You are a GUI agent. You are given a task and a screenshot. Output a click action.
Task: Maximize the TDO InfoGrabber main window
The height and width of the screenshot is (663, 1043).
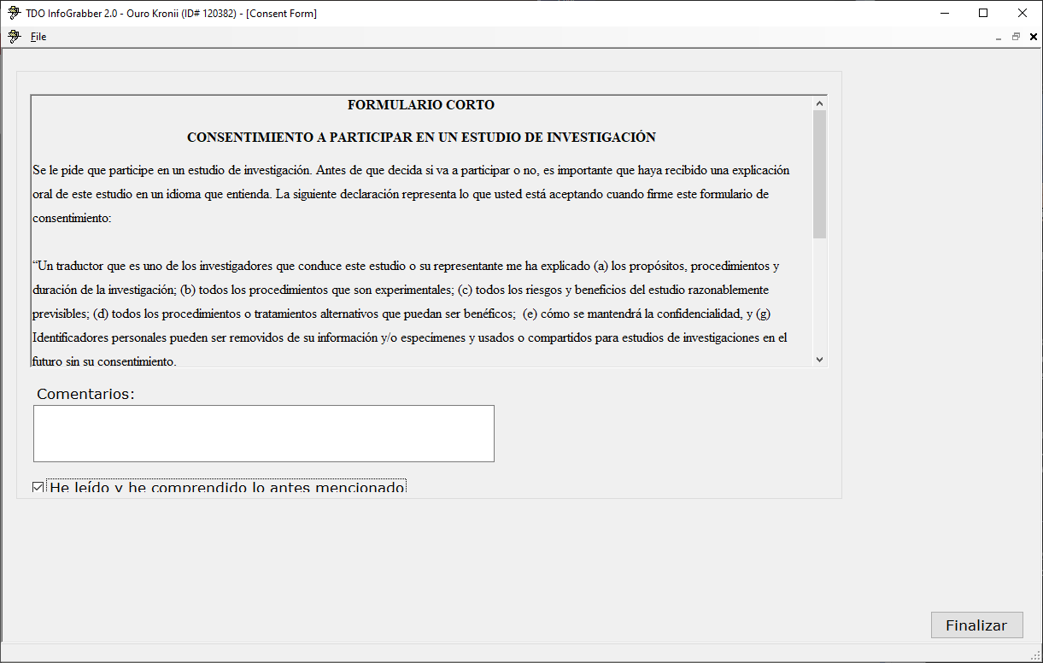(x=983, y=13)
